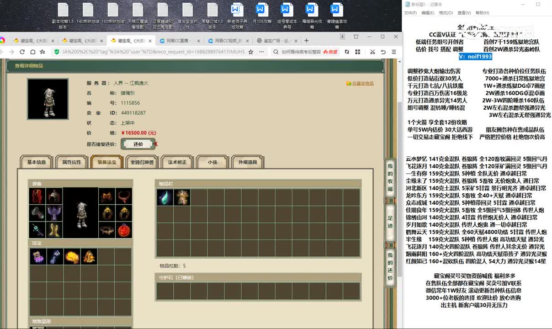This screenshot has height=329, width=552.
Task: Switch to 藏宝广场 browser tab
Action: click(276, 41)
